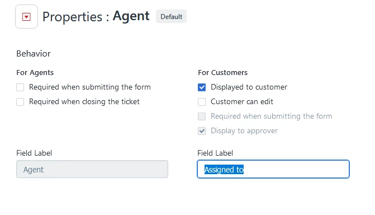Enable agents' Required when submitting the form checkbox
Viewport: 375px width, 215px height.
(x=20, y=87)
